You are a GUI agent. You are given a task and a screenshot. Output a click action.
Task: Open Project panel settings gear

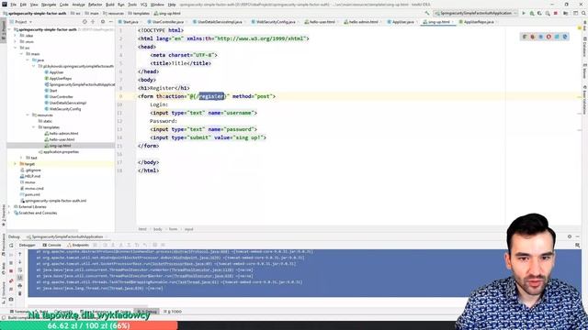click(103, 22)
